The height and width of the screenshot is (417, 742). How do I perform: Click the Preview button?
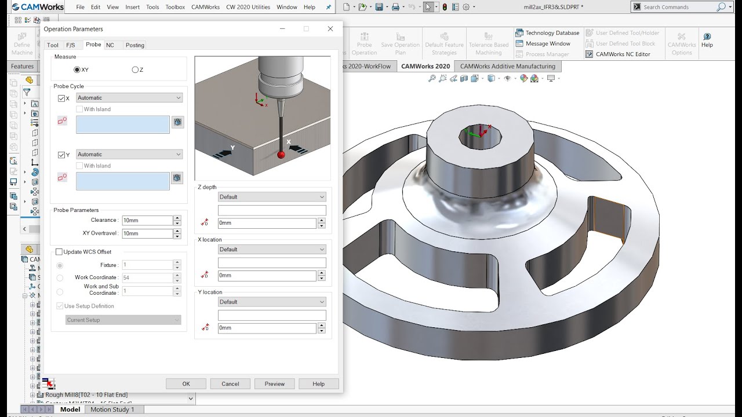coord(275,383)
